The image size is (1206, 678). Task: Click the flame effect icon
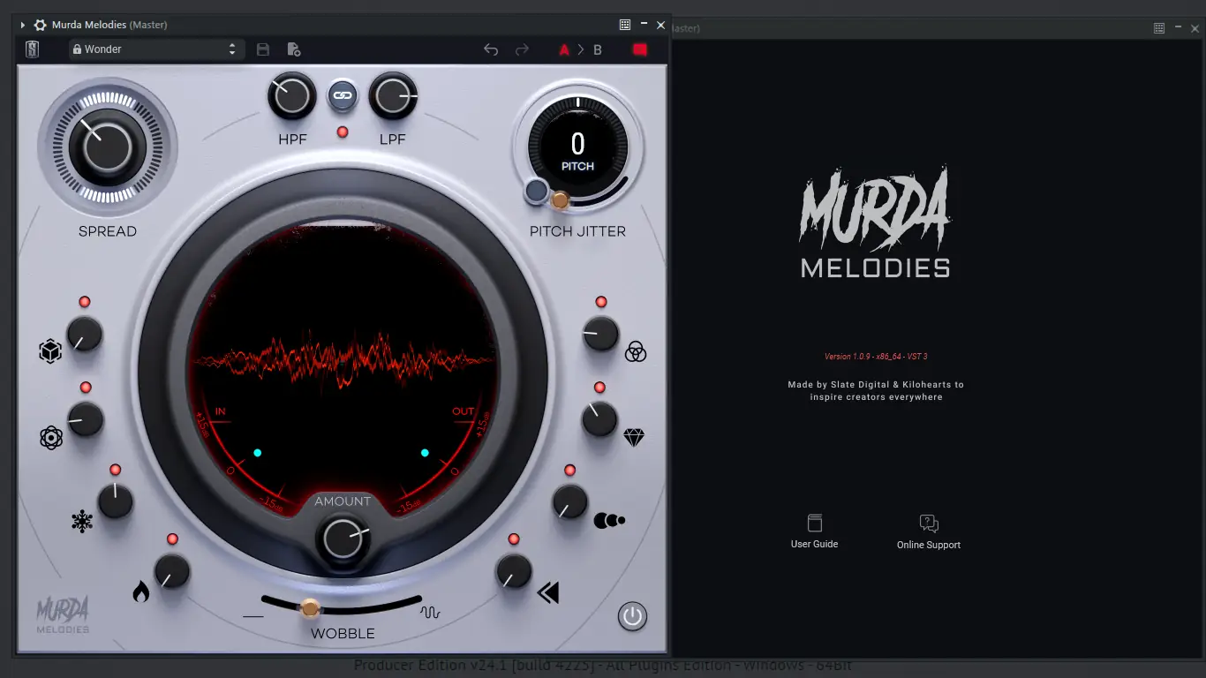(x=140, y=591)
